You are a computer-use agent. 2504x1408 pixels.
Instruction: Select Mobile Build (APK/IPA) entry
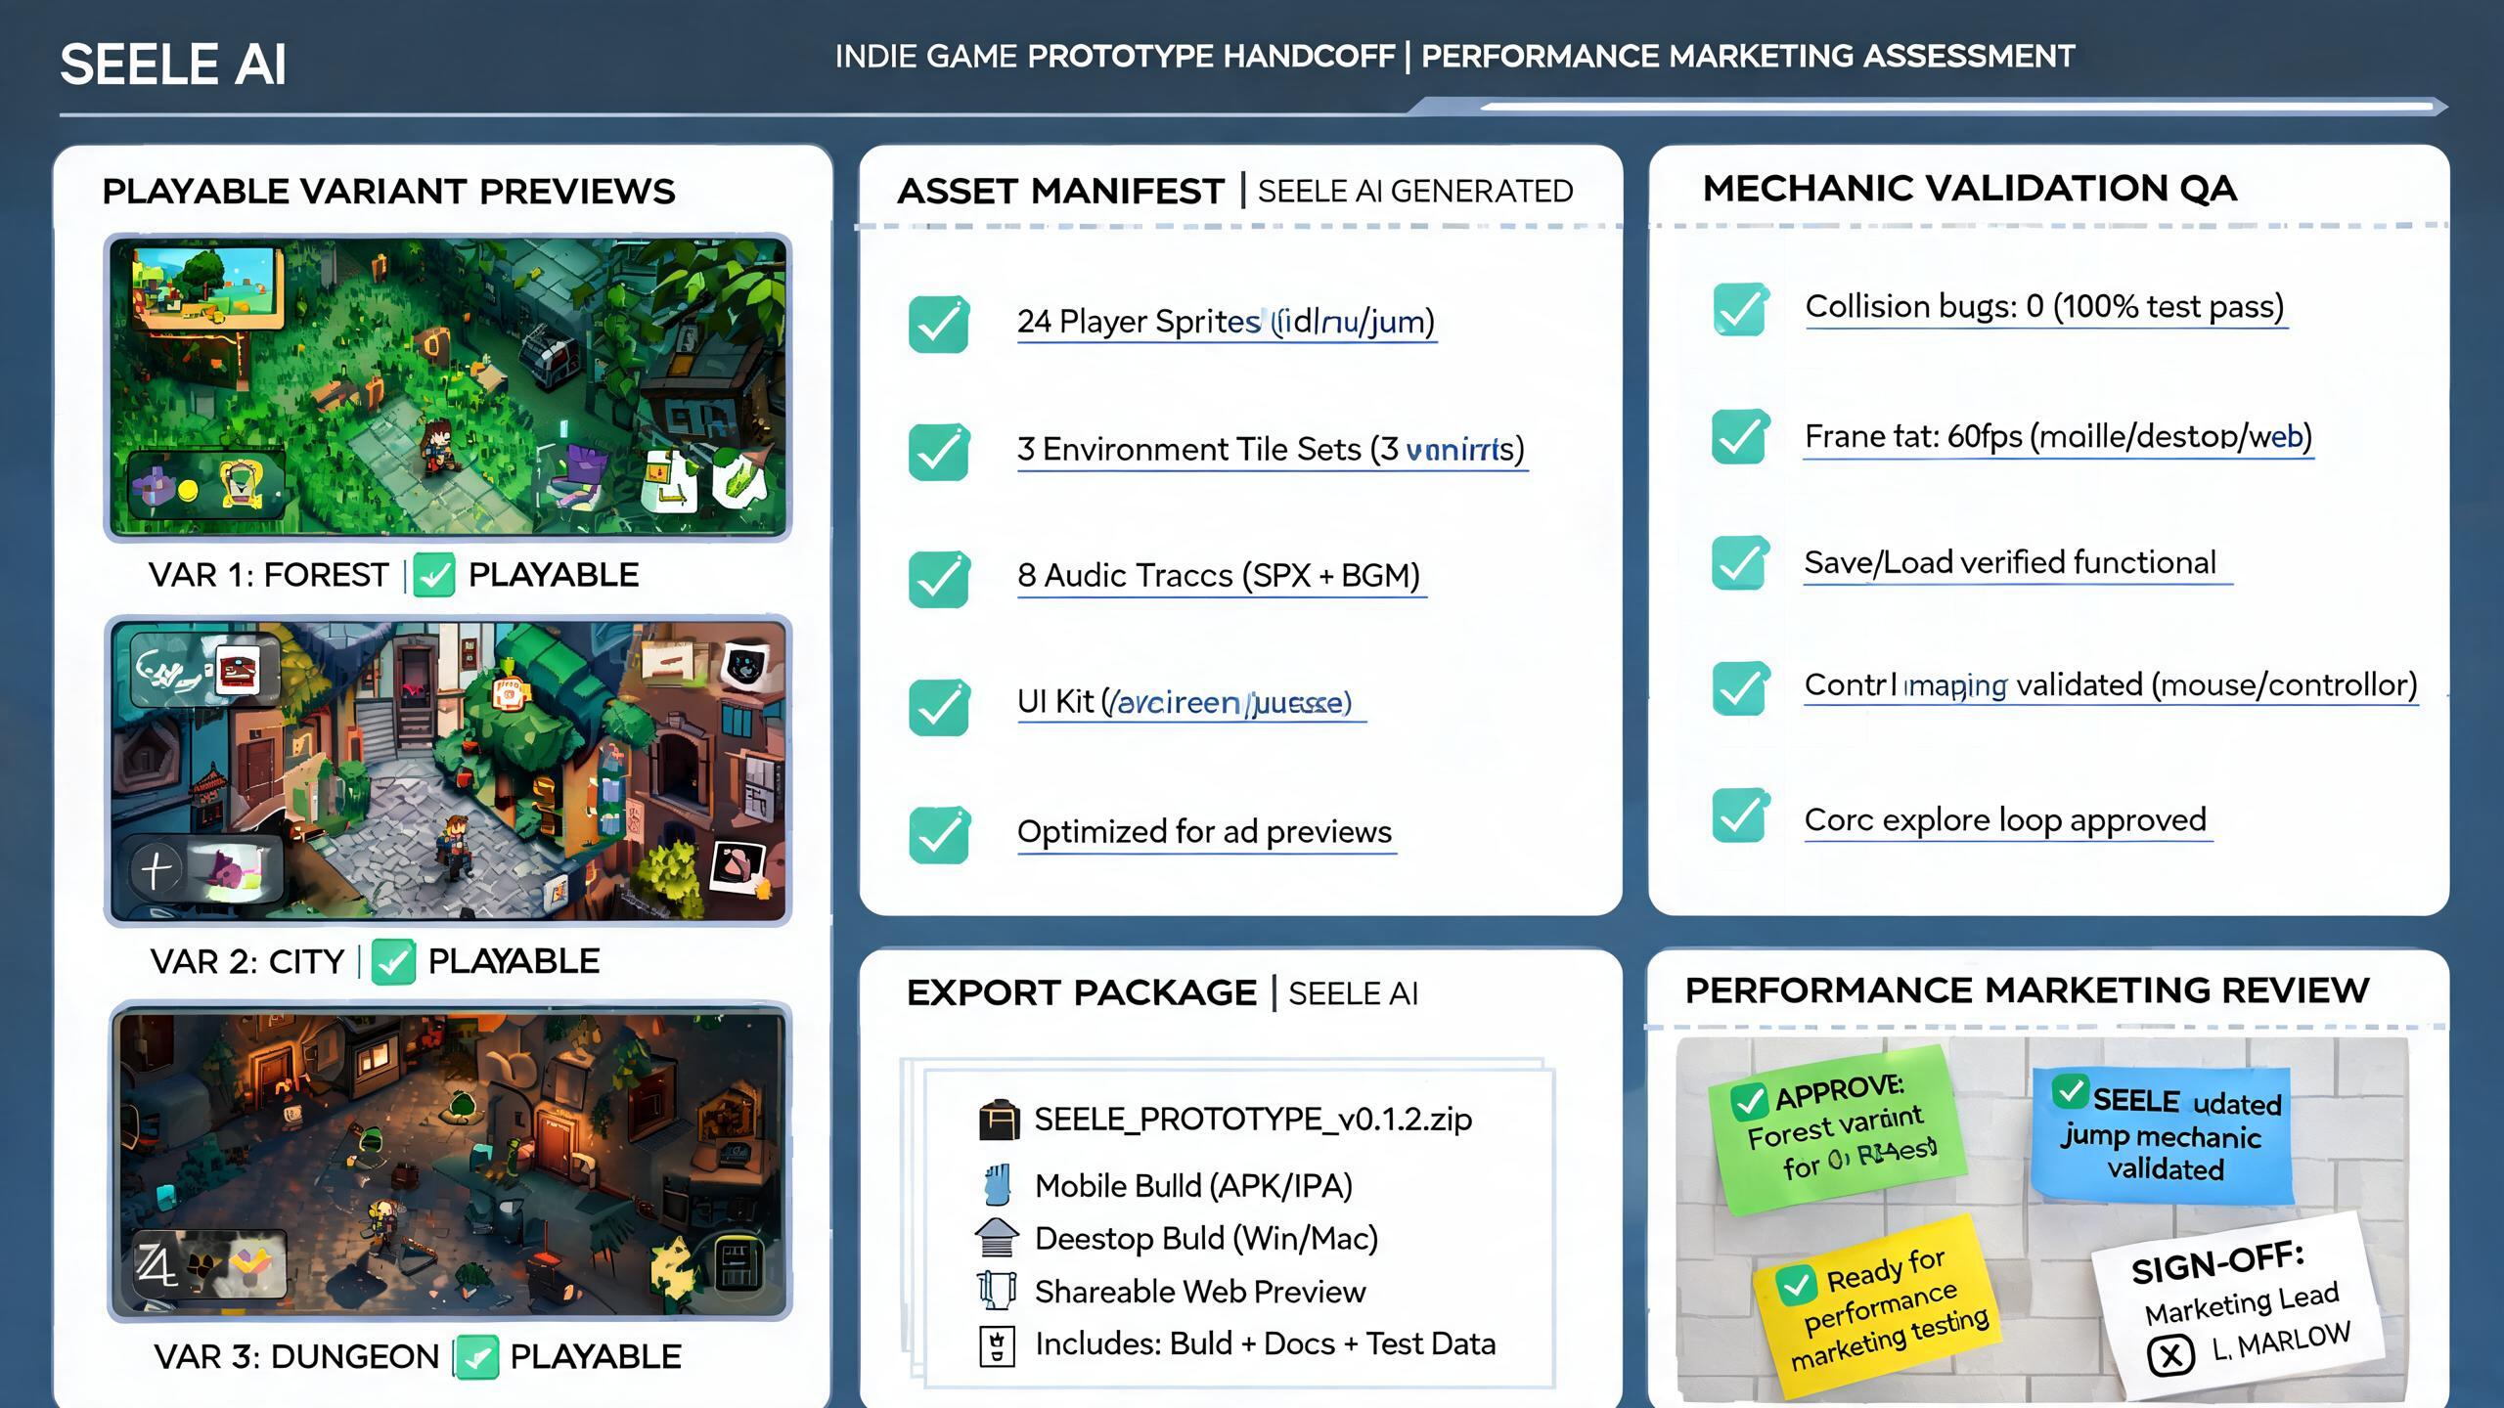(x=1193, y=1186)
